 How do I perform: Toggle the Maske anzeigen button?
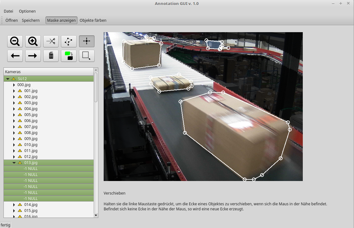pos(61,20)
